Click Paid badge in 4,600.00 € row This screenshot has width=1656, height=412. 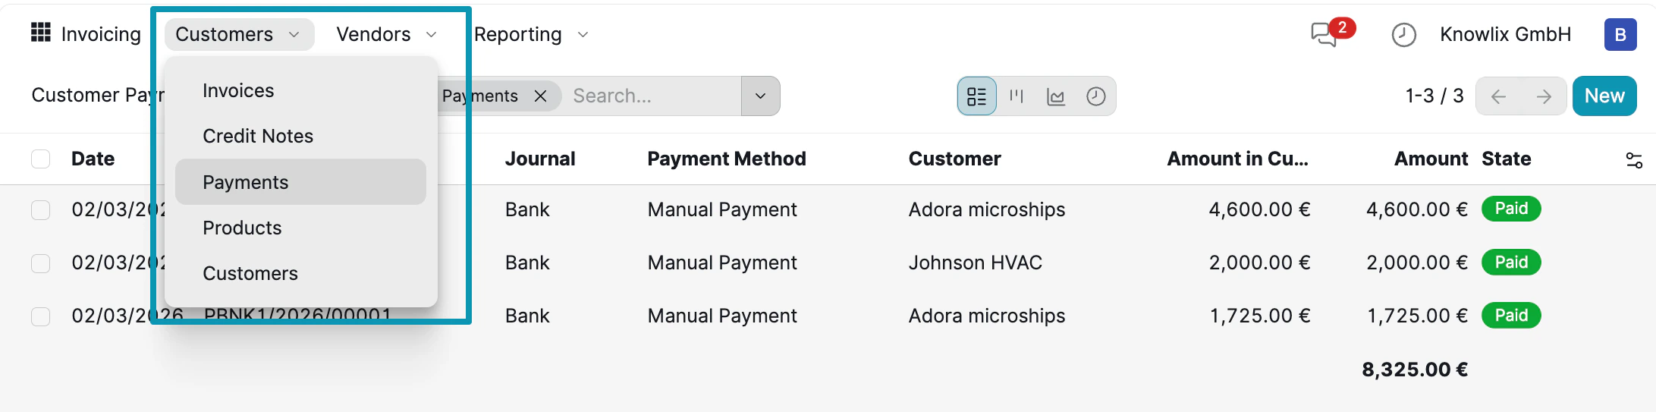click(1511, 209)
